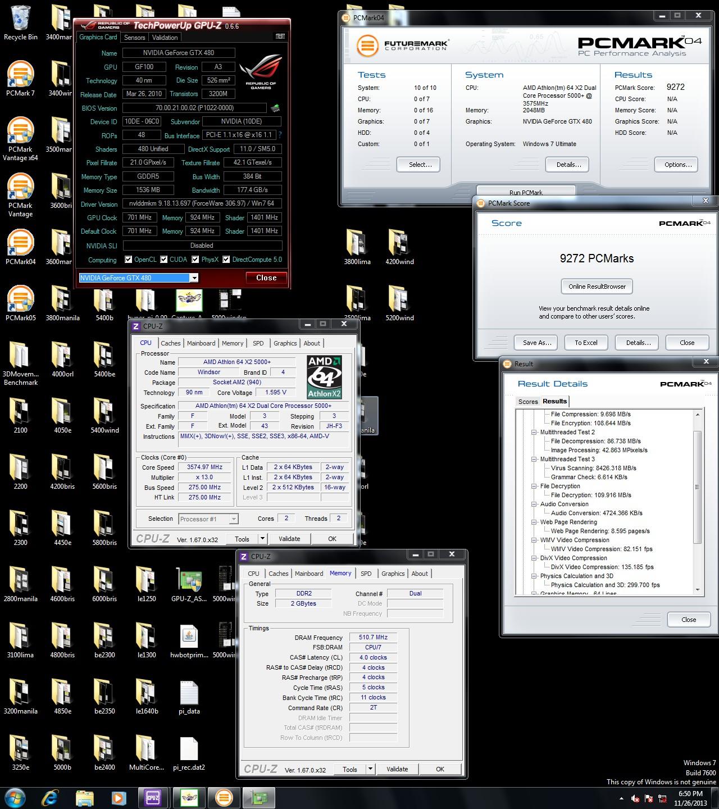Click Save As... in PCMark Score
The image size is (719, 809).
[537, 343]
